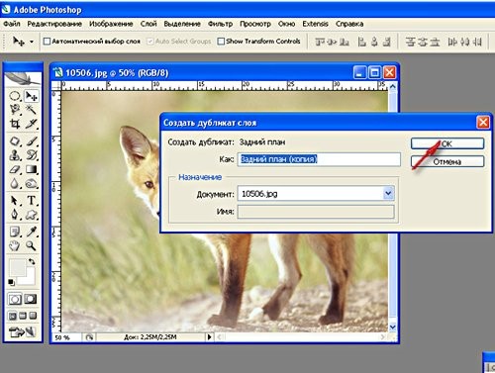Switch to Full Screen Mode
The image size is (495, 373).
[33, 316]
